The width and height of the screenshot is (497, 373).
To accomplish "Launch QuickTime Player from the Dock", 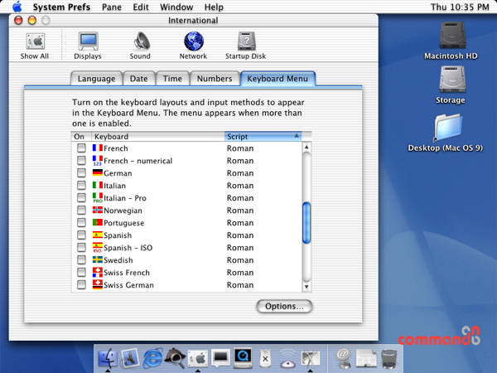I will tap(243, 358).
